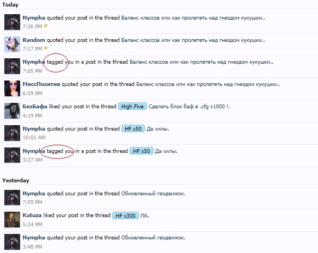The image size is (318, 253).
Task: Open Nympha's avatar beside 7:26 PM alert
Action: tap(12, 22)
